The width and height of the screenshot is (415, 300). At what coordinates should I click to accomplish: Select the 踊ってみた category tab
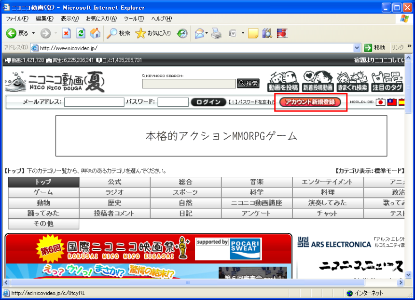[43, 214]
